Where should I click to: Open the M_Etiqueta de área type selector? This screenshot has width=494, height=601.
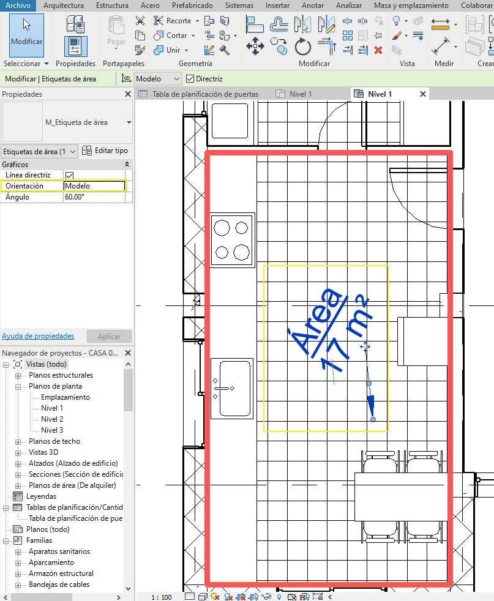129,122
